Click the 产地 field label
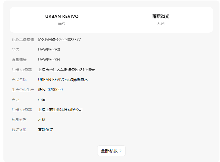This screenshot has width=220, height=162. pyautogui.click(x=15, y=100)
